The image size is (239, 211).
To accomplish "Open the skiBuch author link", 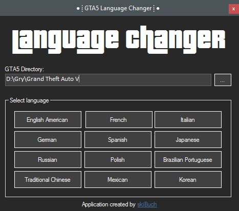I will pos(147,204).
